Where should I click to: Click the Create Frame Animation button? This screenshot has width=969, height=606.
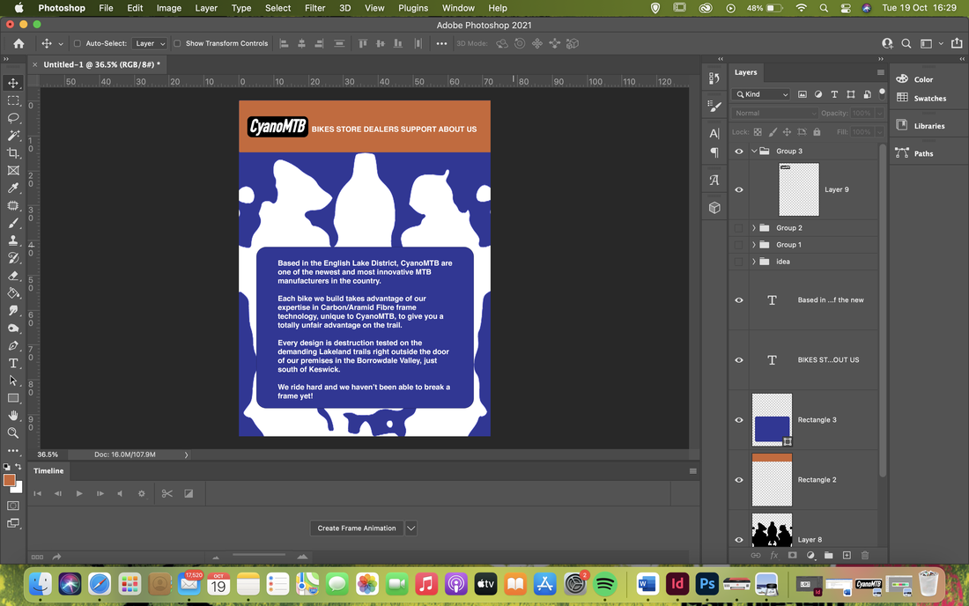(357, 528)
